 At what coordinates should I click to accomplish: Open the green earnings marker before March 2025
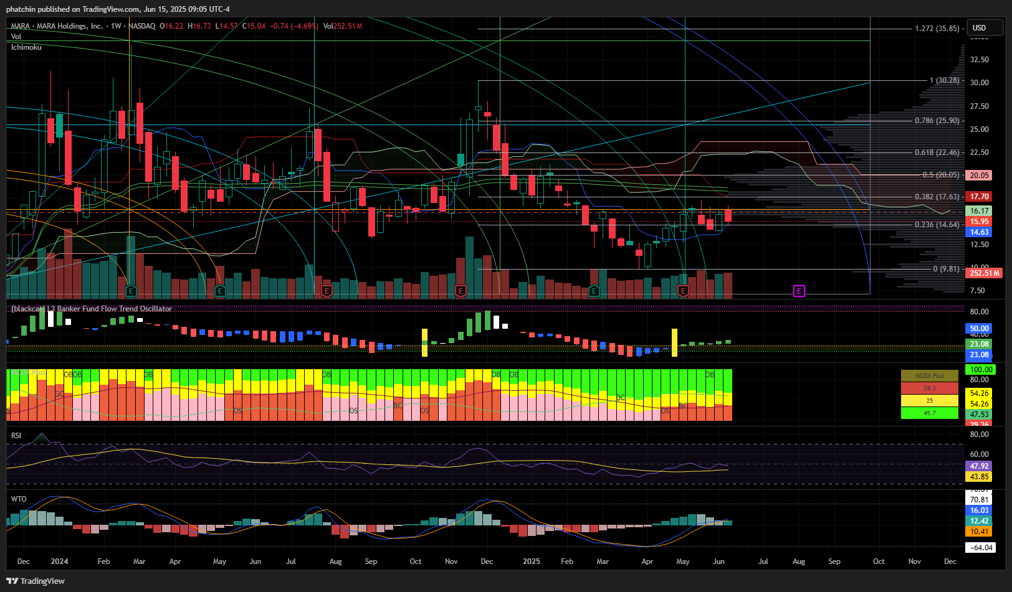[594, 291]
